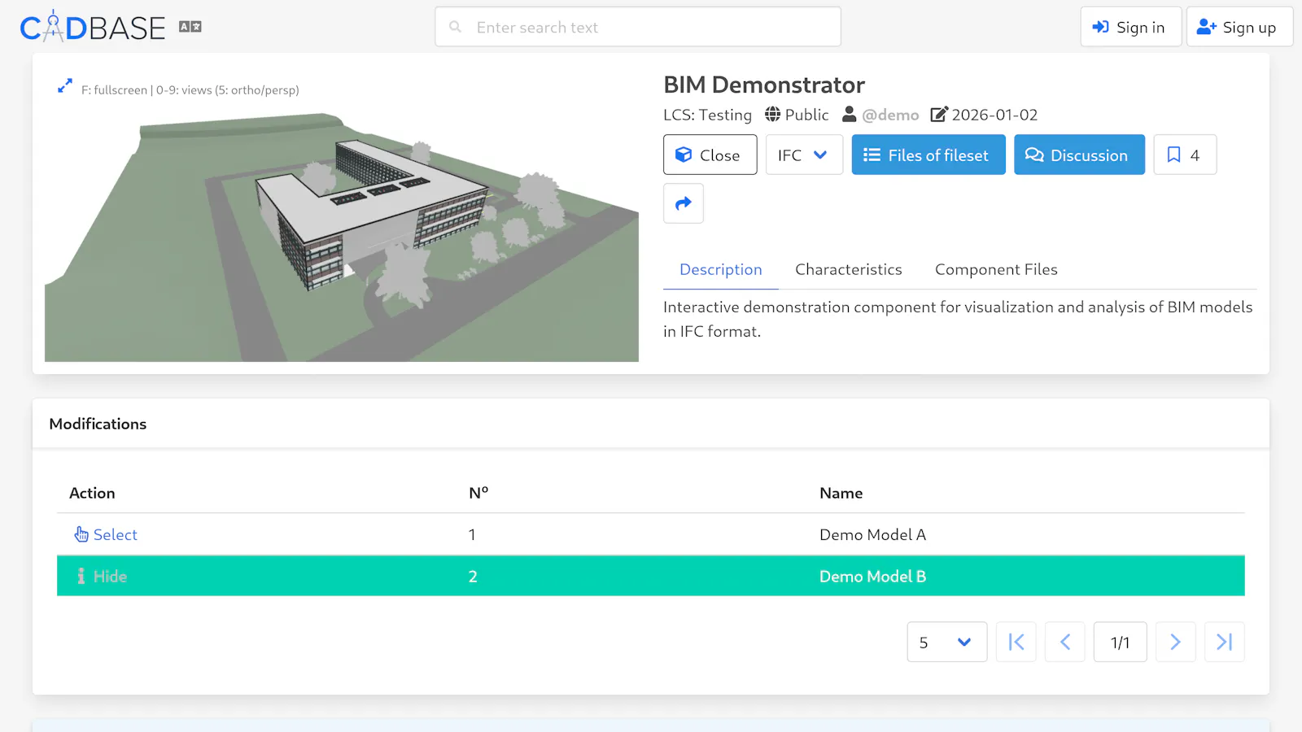Click the N° column header
The image size is (1302, 732).
coord(478,493)
